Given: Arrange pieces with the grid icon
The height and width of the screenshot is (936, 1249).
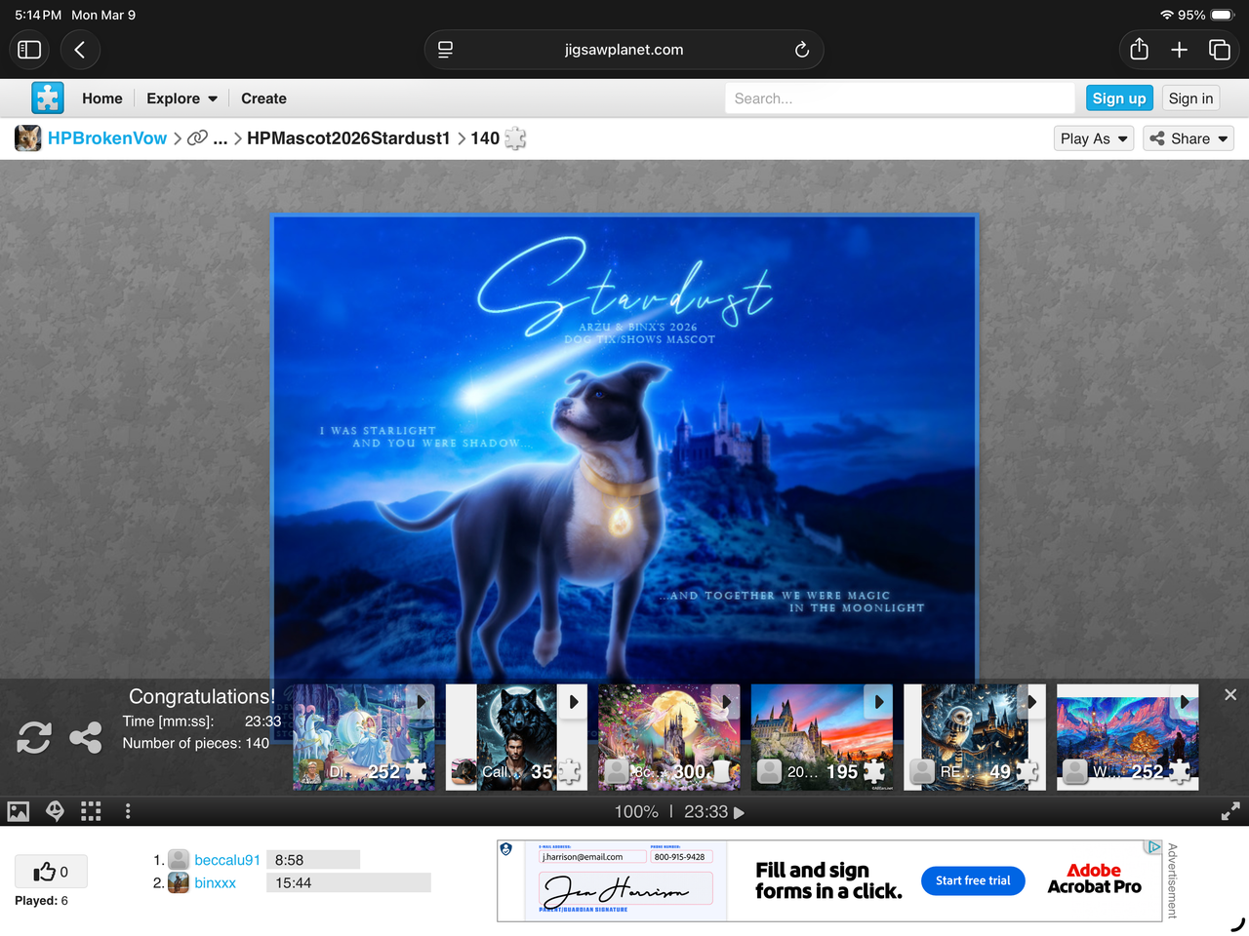Looking at the screenshot, I should click(91, 811).
